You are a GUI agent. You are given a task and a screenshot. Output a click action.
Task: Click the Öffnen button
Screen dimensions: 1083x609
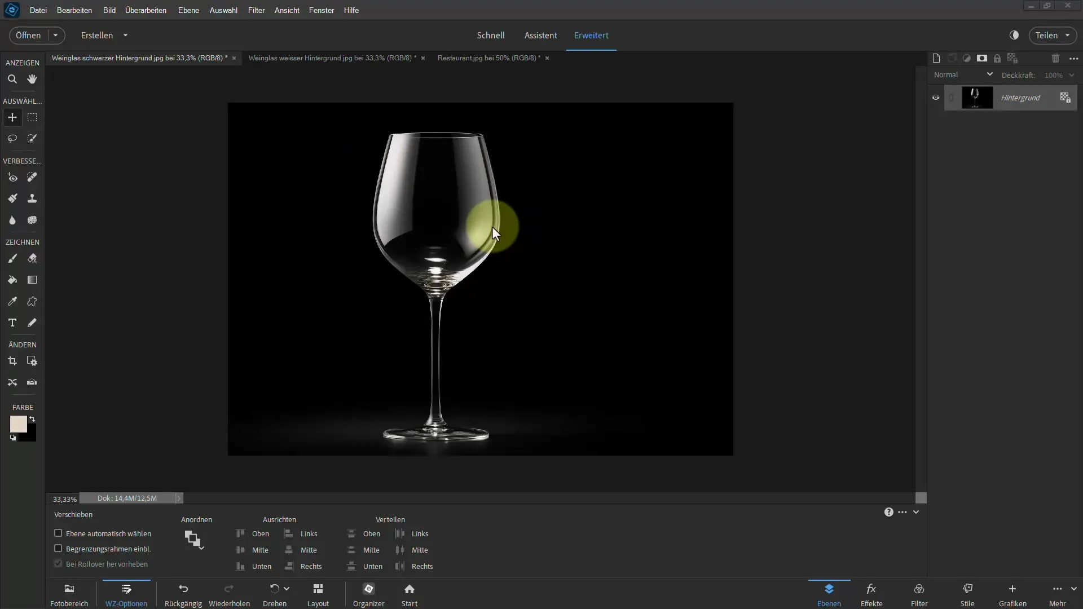click(28, 35)
